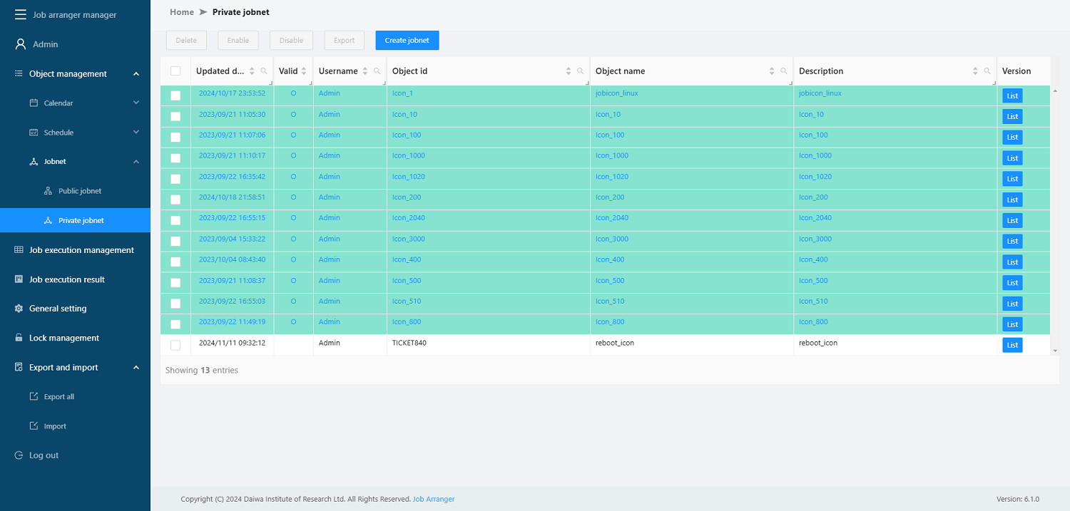Click the Disable button
Image resolution: width=1070 pixels, height=511 pixels.
(291, 41)
